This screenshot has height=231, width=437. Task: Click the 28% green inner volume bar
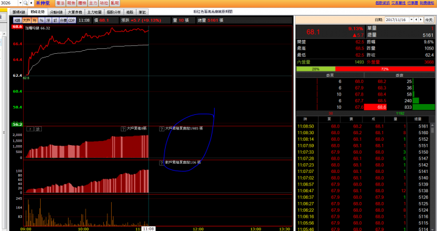[316, 69]
